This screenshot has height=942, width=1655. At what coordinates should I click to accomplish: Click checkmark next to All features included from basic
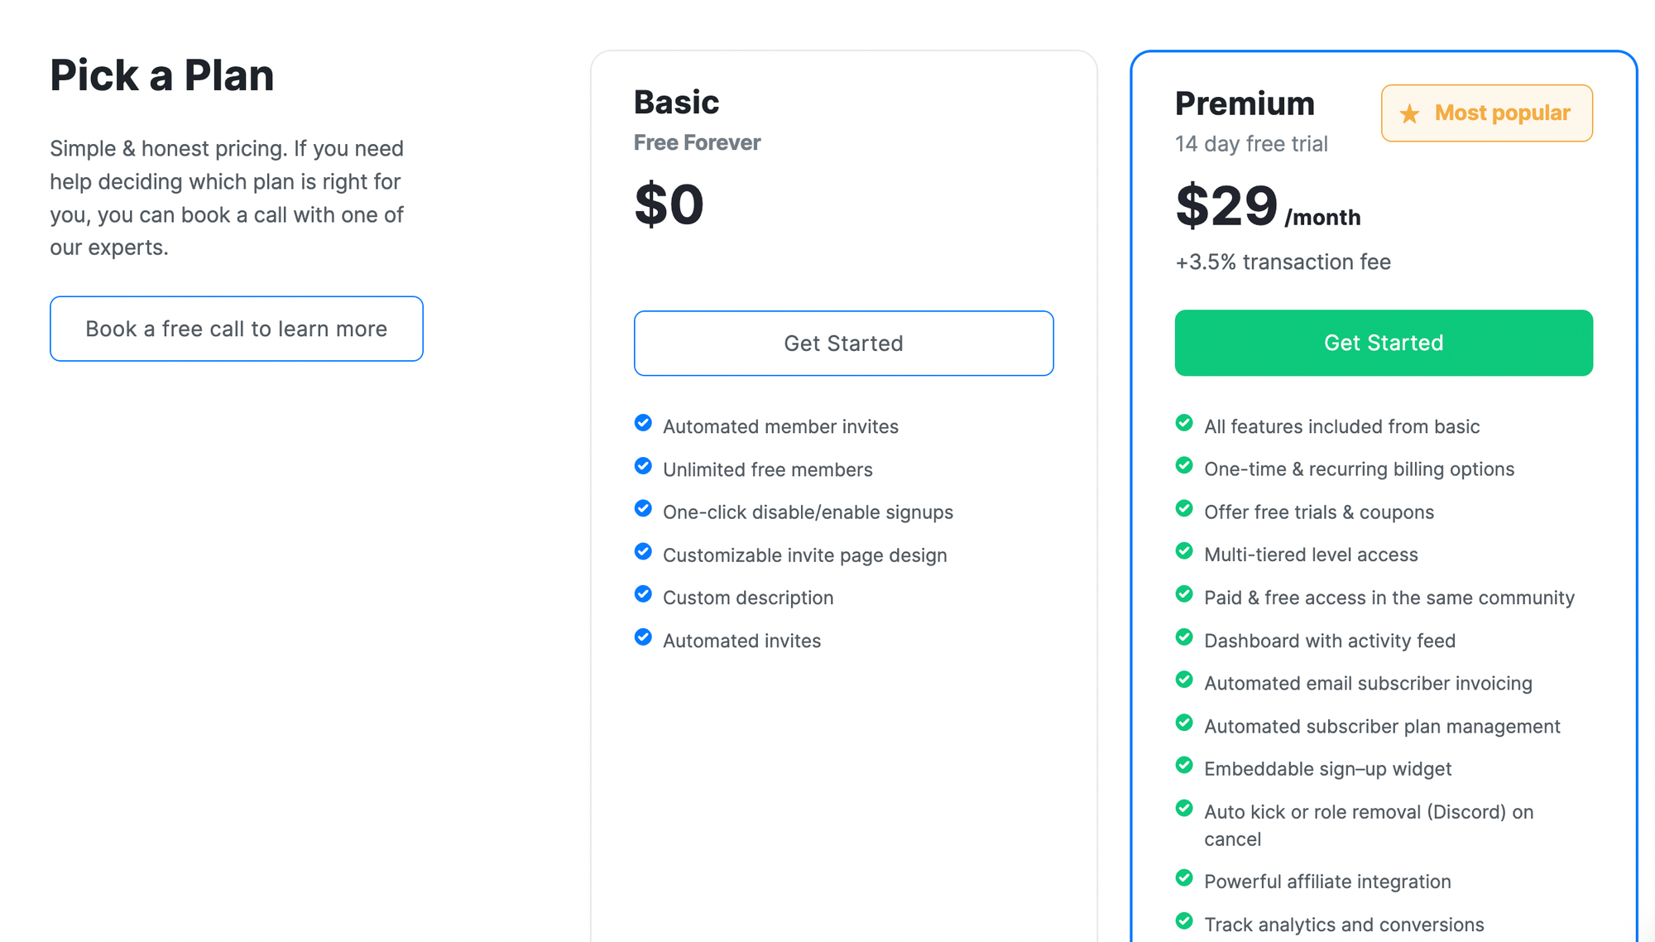(1184, 423)
